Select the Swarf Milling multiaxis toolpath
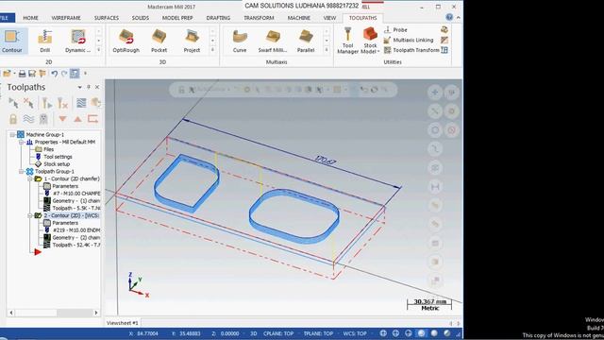The width and height of the screenshot is (604, 340). pyautogui.click(x=273, y=41)
